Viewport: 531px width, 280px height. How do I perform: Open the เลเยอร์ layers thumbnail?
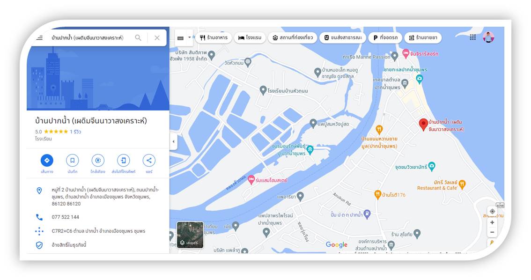pyautogui.click(x=190, y=235)
